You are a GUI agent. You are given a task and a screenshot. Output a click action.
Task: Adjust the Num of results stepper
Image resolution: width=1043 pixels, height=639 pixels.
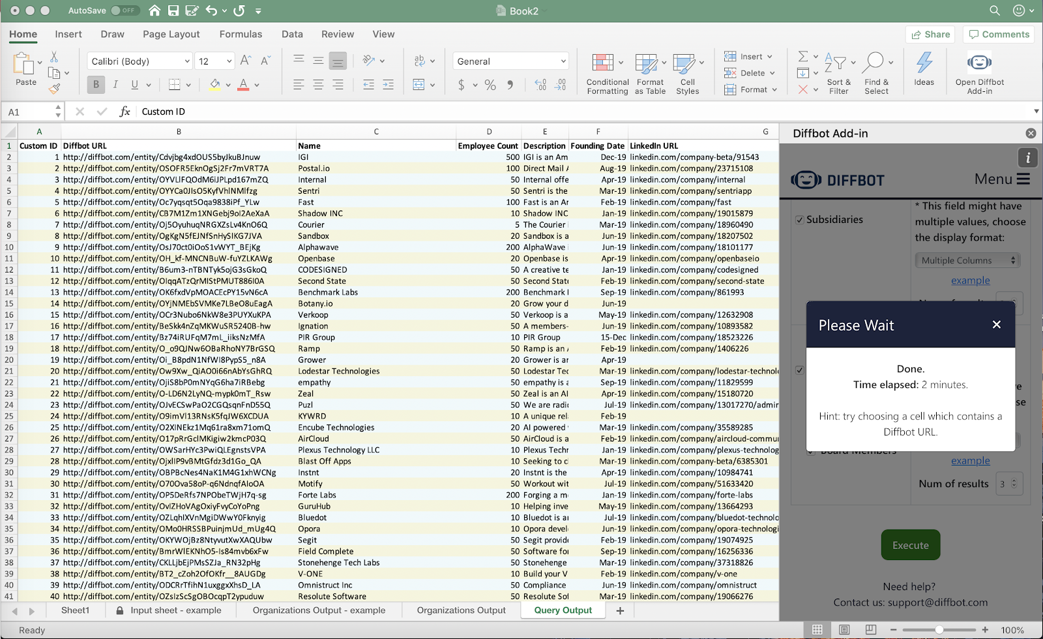click(1014, 484)
